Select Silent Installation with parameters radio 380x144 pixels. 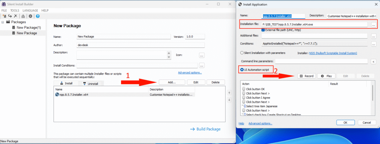[x=242, y=53]
